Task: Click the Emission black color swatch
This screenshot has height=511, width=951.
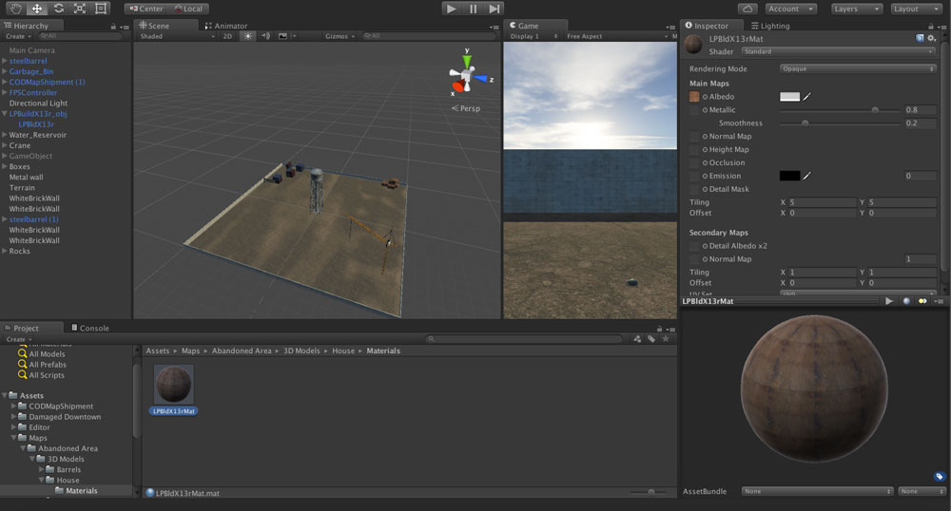Action: 789,176
